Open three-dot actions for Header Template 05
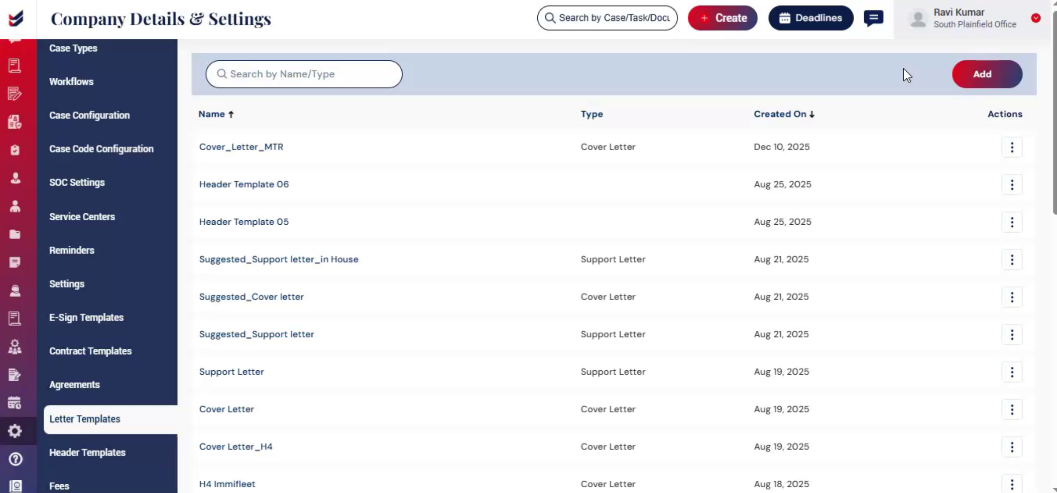Image resolution: width=1057 pixels, height=493 pixels. [1012, 222]
